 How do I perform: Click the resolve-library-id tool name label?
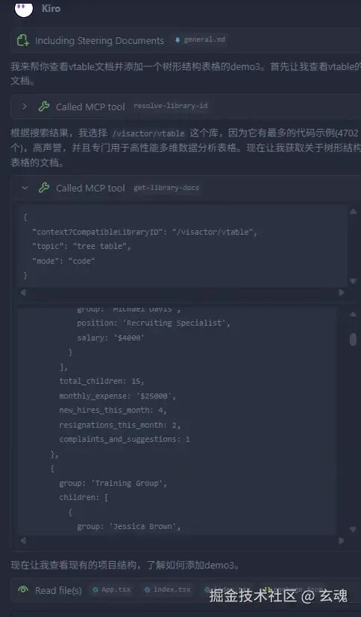171,106
